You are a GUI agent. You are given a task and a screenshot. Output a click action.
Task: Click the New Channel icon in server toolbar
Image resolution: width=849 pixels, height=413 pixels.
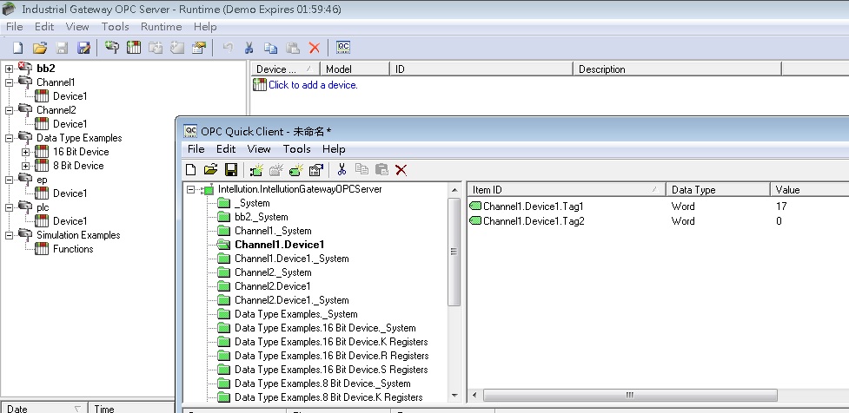pyautogui.click(x=112, y=48)
